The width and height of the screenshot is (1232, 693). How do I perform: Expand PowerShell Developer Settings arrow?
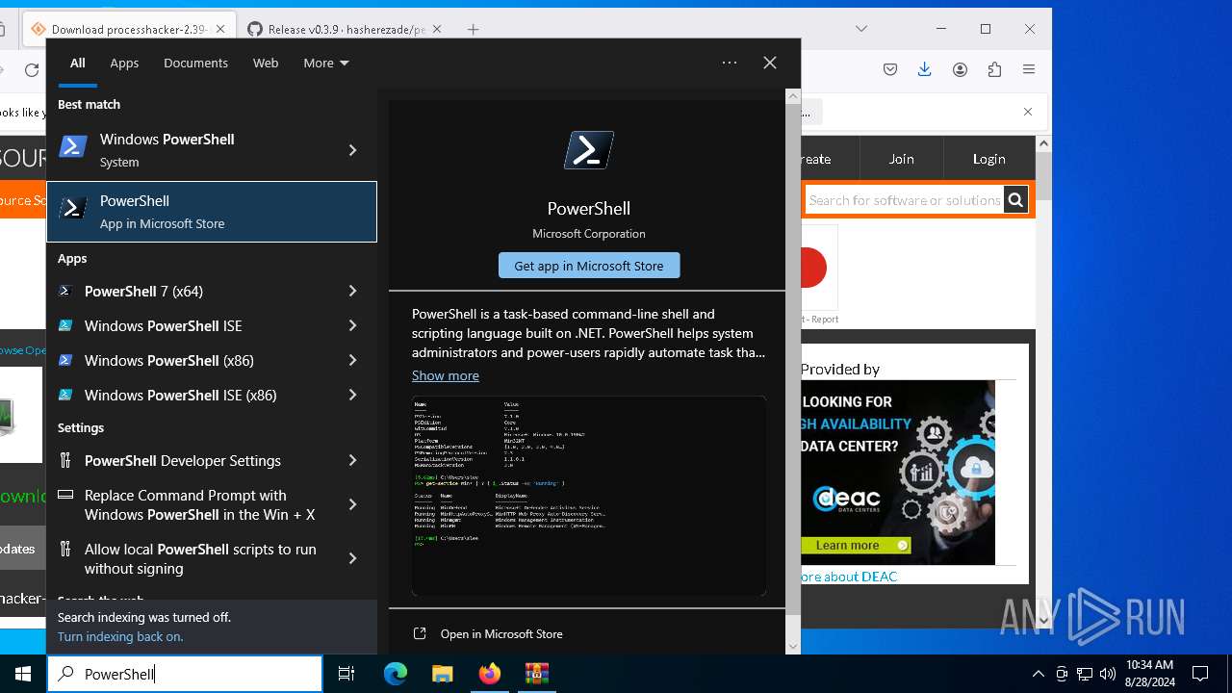[352, 460]
